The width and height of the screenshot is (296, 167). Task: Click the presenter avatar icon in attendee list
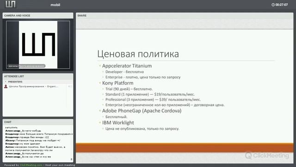click(6, 86)
